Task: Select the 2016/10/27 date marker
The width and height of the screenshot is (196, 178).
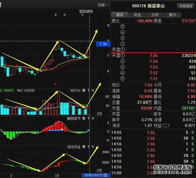Action: [96, 175]
